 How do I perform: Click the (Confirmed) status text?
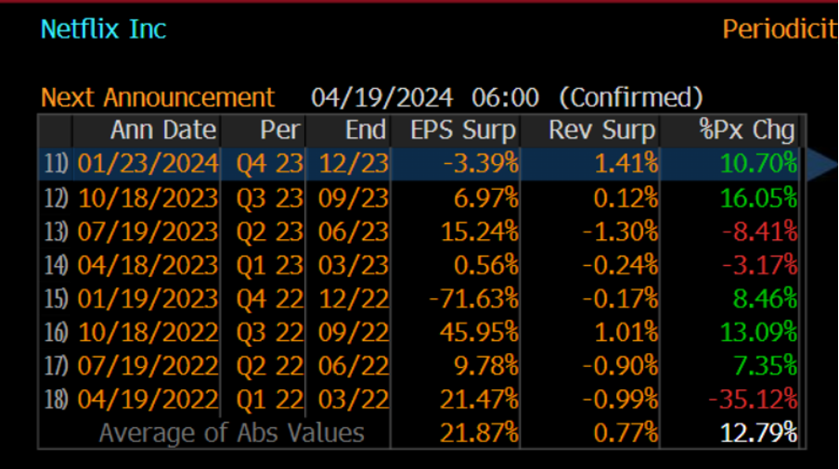(631, 97)
